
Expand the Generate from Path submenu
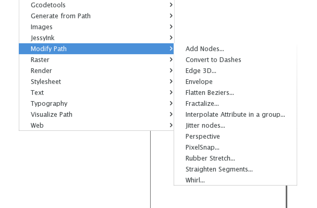tap(60, 16)
